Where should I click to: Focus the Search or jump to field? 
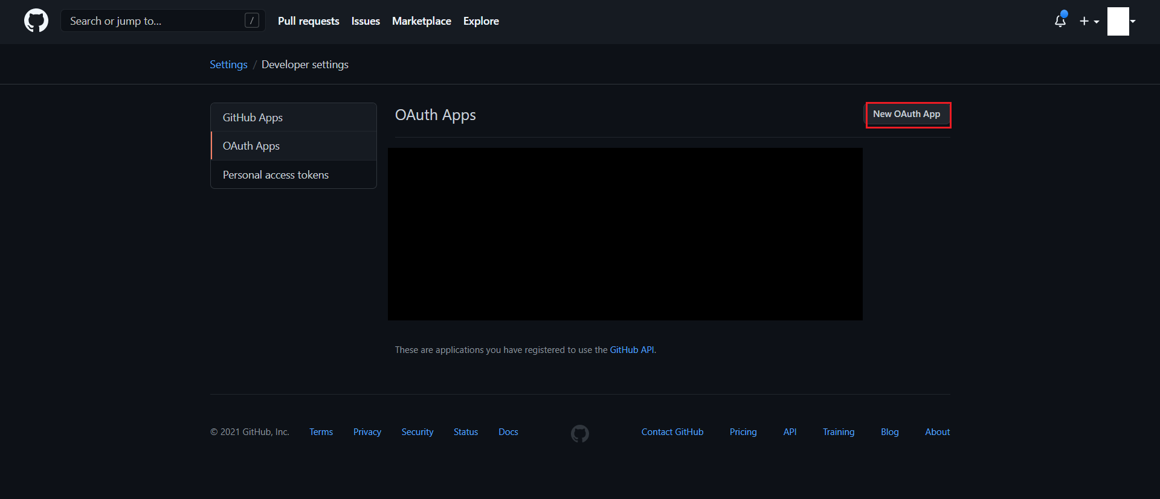[x=163, y=21]
